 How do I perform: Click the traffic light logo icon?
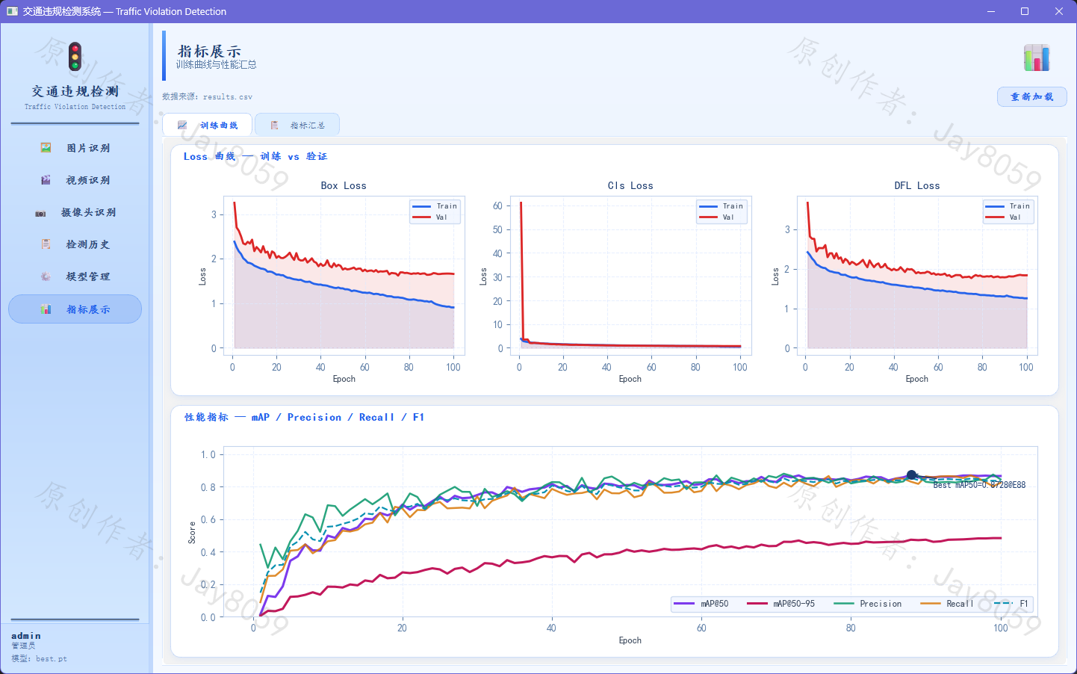75,57
